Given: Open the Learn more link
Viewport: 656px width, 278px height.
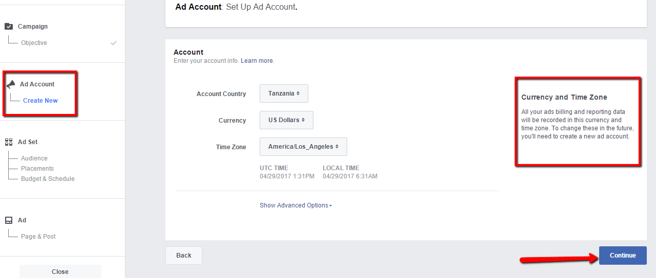Looking at the screenshot, I should point(257,61).
